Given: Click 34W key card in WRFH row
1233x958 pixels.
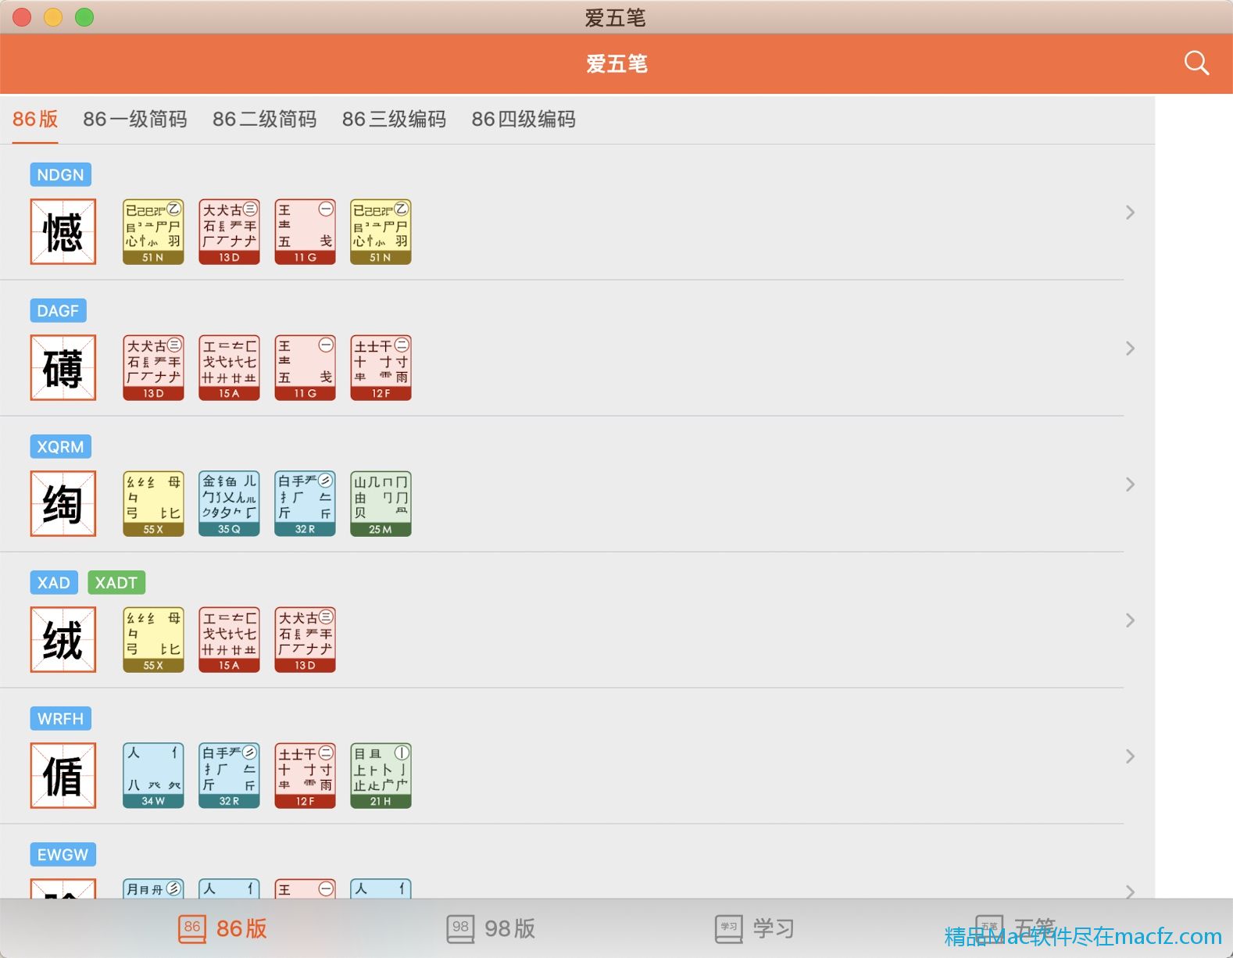Looking at the screenshot, I should point(153,775).
